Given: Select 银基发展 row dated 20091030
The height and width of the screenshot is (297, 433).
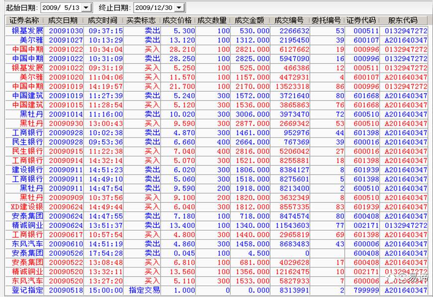Looking at the screenshot, I should tap(216, 31).
